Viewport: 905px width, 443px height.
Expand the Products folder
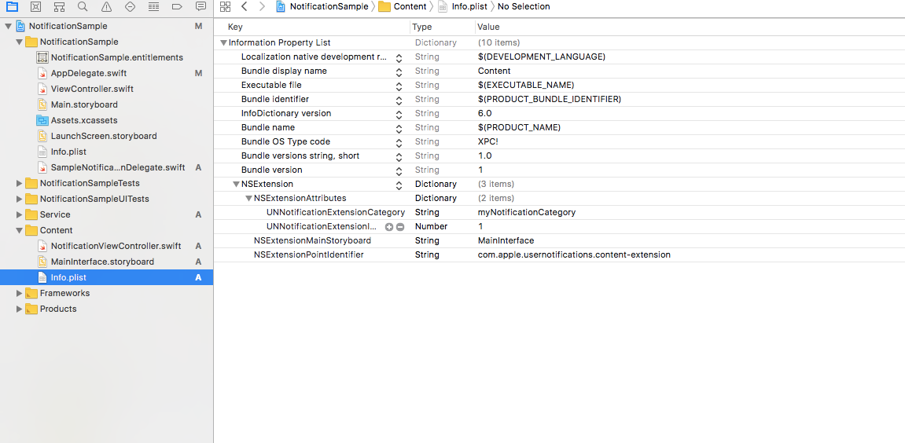(x=19, y=309)
